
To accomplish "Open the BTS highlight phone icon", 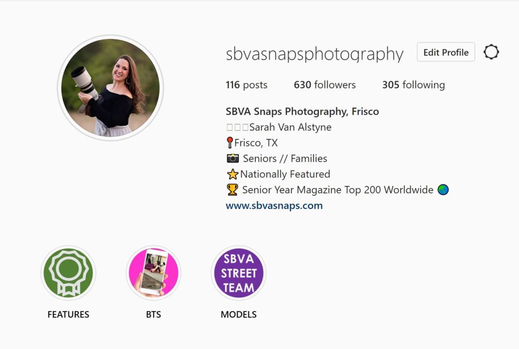I will tap(154, 273).
